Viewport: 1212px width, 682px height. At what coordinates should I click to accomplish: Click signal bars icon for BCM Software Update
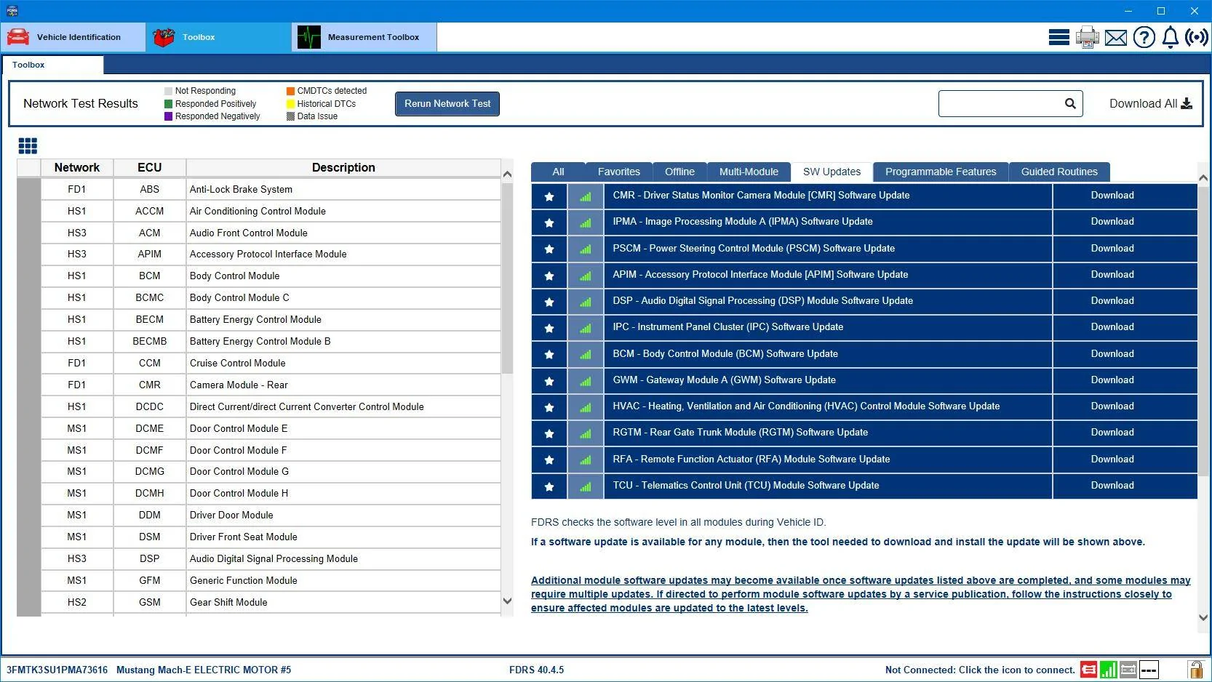coord(586,355)
